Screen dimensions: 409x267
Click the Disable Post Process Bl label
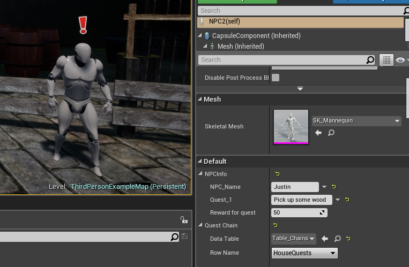236,78
